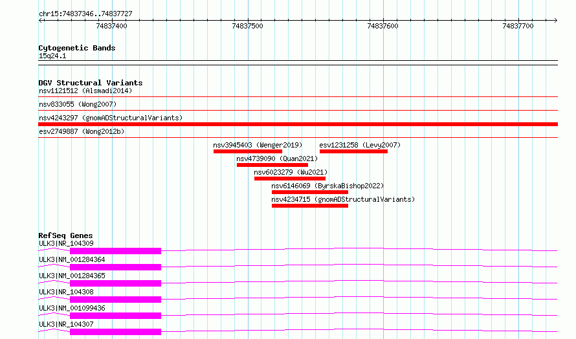The width and height of the screenshot is (576, 339).
Task: Click the 74837700 ruler tick label
Action: pyautogui.click(x=518, y=26)
